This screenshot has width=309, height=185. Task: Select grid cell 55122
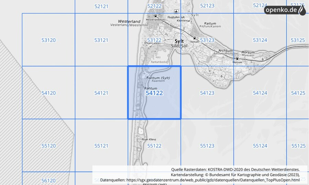(x=154, y=146)
